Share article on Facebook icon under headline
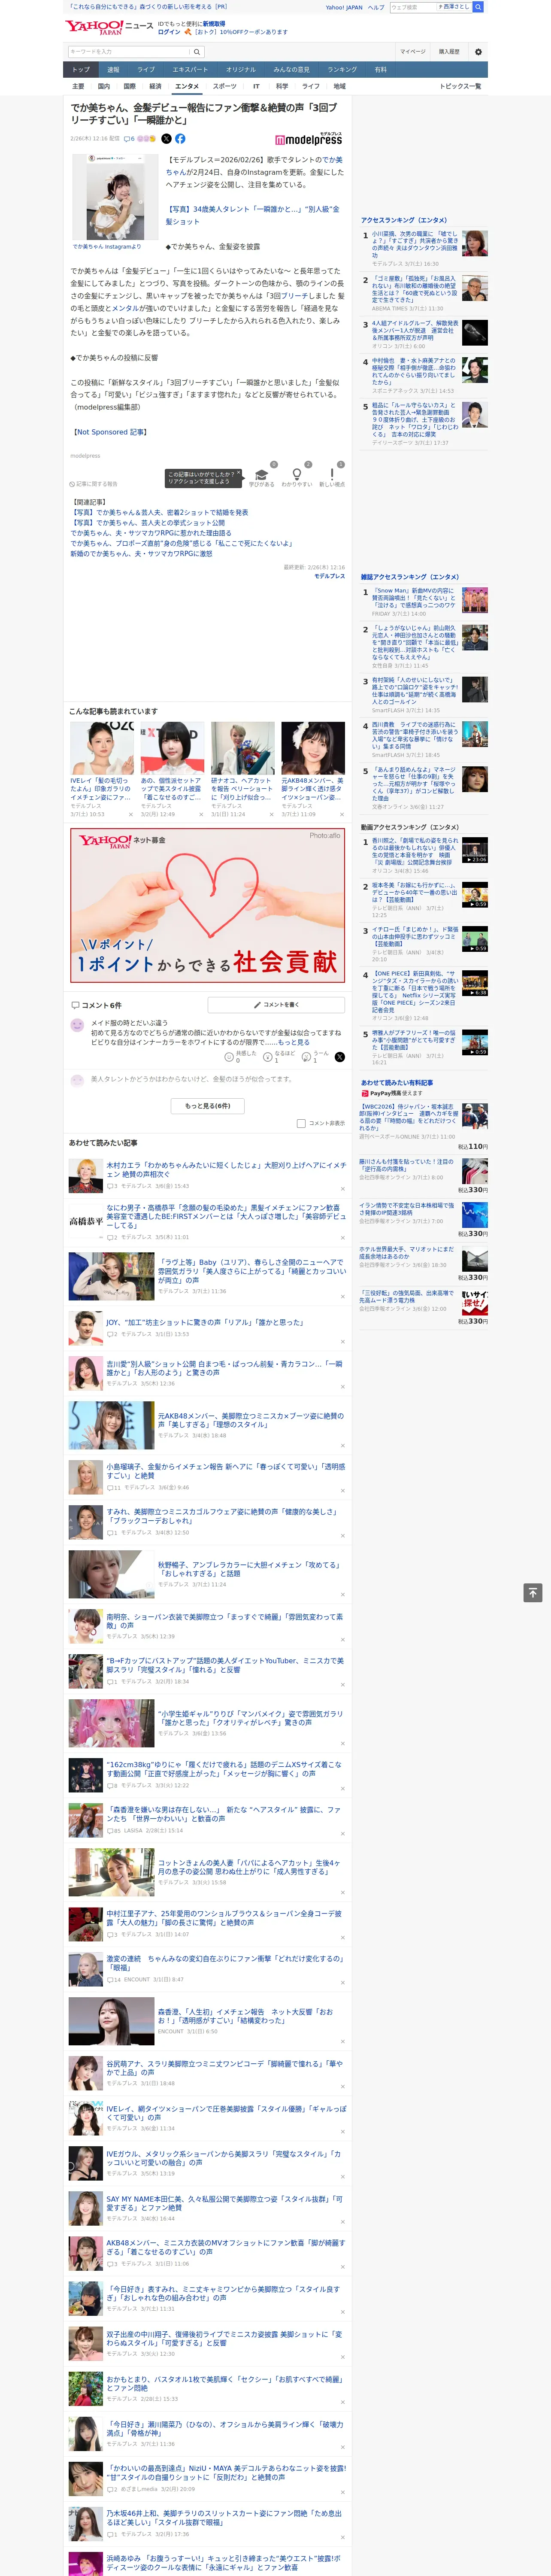 coord(180,139)
